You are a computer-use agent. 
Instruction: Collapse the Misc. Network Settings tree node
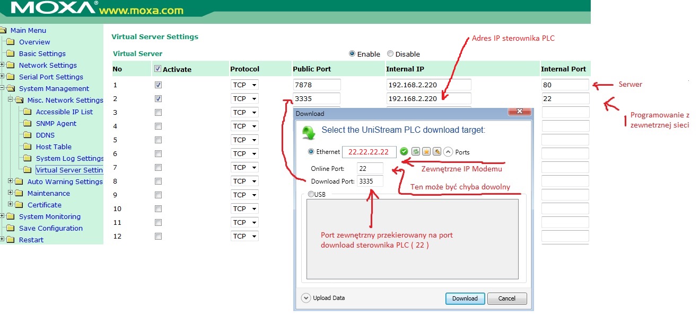coord(11,99)
